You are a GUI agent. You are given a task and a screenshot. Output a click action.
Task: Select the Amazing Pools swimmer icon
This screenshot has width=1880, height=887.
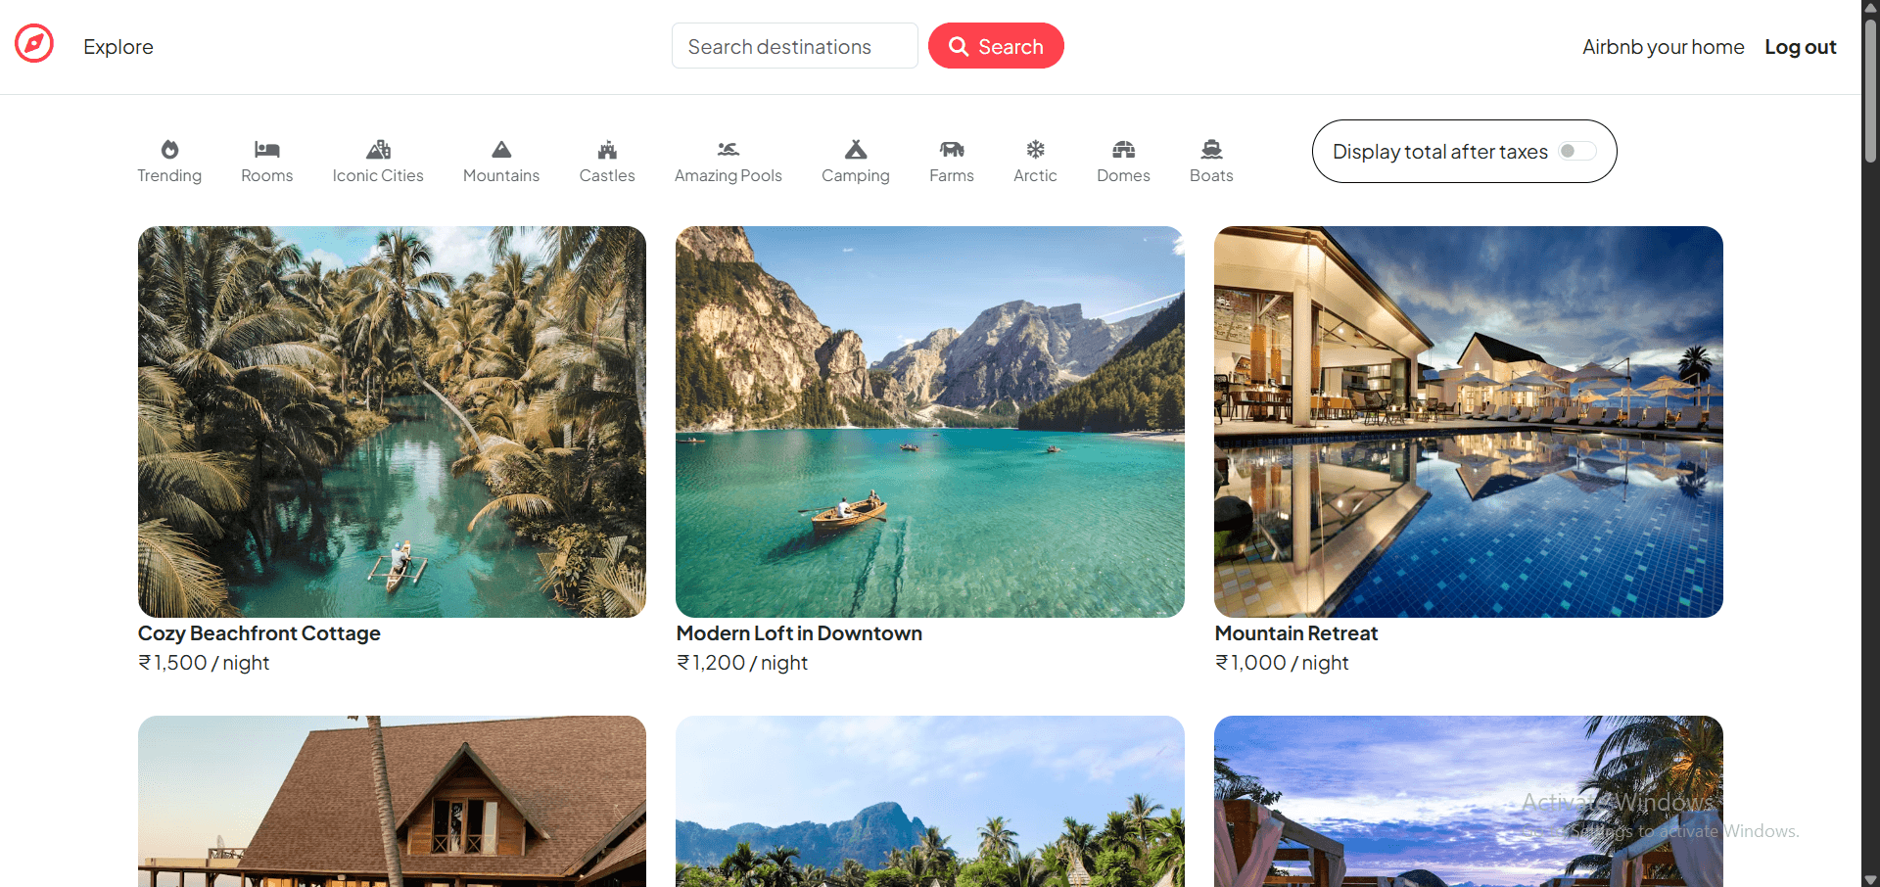pyautogui.click(x=728, y=149)
